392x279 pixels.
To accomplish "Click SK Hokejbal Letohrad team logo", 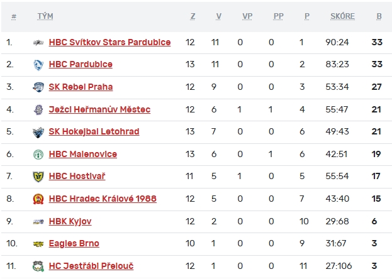I will click(x=38, y=132).
